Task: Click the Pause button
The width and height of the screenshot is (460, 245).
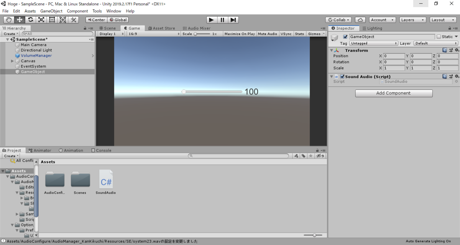Action: (222, 20)
